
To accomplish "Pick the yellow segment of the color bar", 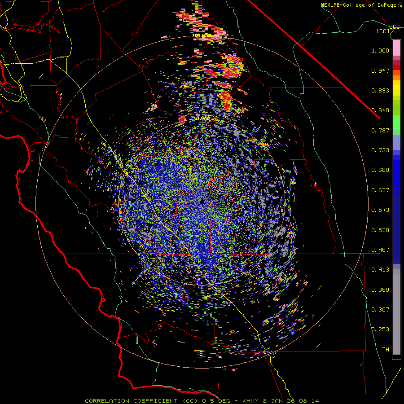I will (x=396, y=88).
